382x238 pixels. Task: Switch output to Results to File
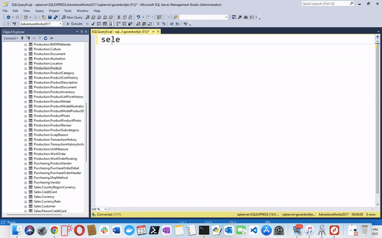point(150,24)
